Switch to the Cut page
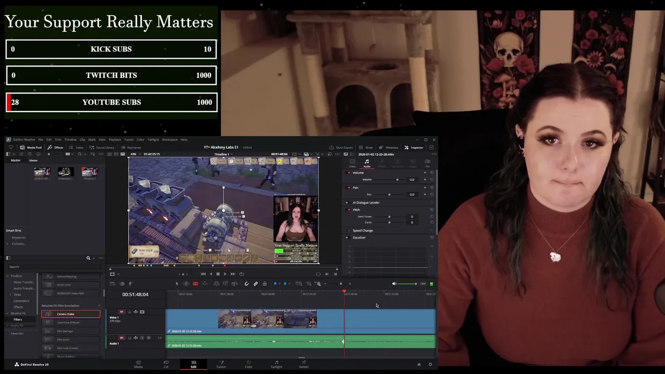 point(166,364)
